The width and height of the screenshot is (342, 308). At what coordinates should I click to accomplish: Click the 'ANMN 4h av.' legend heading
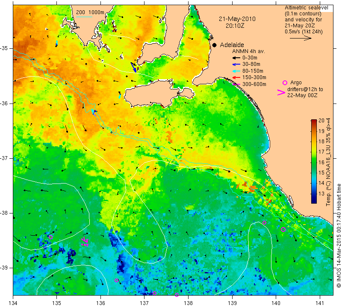coord(248,51)
